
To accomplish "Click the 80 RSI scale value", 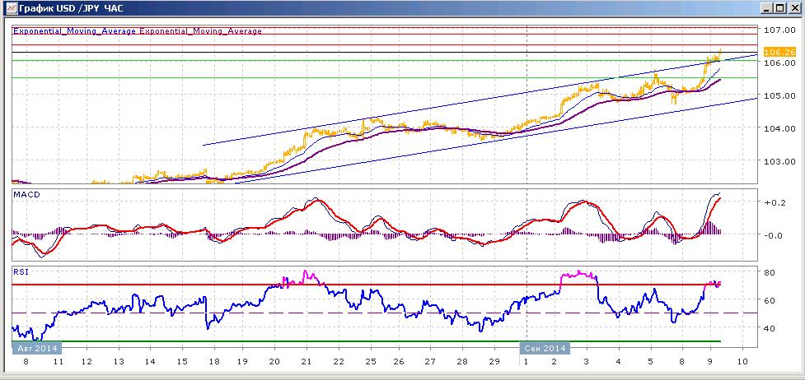I will pos(770,272).
